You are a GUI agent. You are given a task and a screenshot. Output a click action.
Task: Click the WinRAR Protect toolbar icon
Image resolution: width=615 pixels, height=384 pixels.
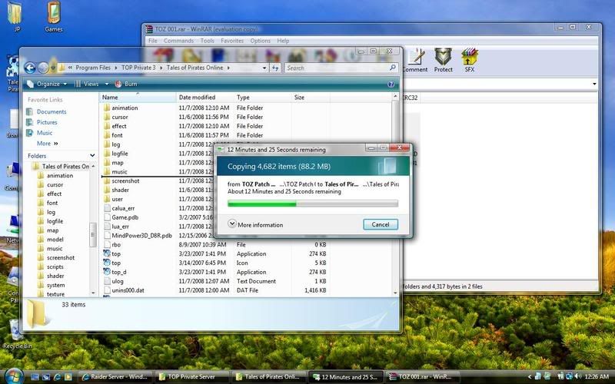pyautogui.click(x=444, y=59)
